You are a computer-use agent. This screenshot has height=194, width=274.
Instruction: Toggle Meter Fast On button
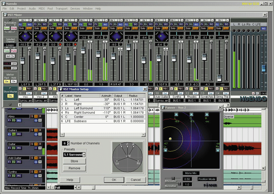pos(7,81)
